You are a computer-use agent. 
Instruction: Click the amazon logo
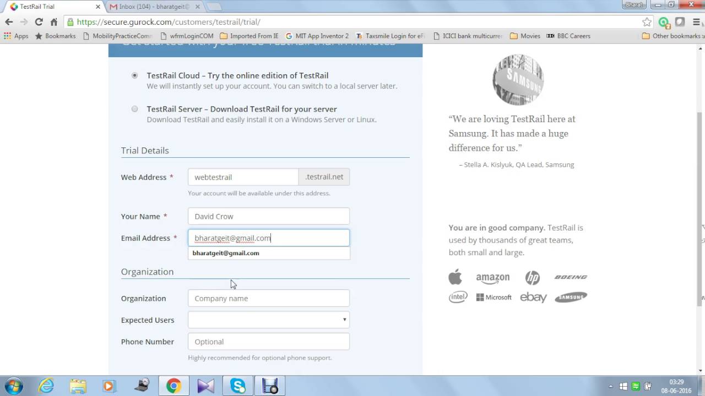point(493,278)
